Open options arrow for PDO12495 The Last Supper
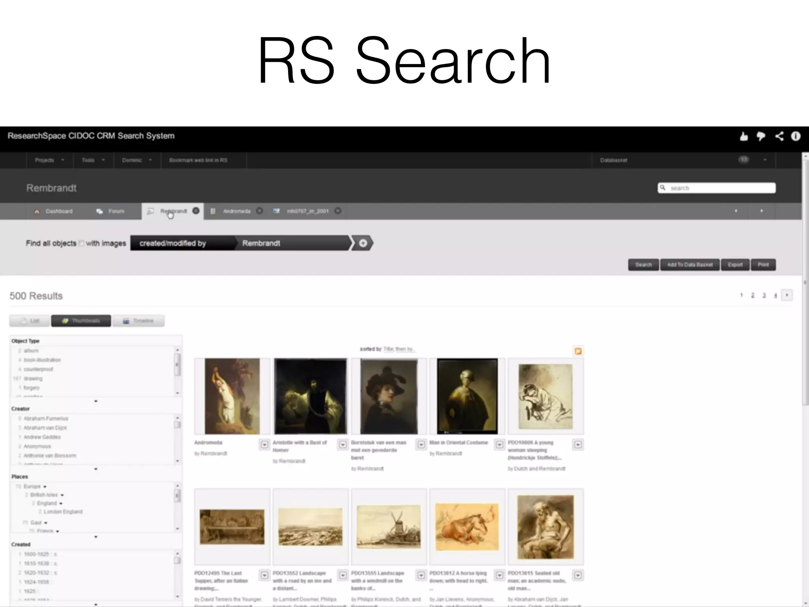The image size is (809, 607). pyautogui.click(x=264, y=575)
